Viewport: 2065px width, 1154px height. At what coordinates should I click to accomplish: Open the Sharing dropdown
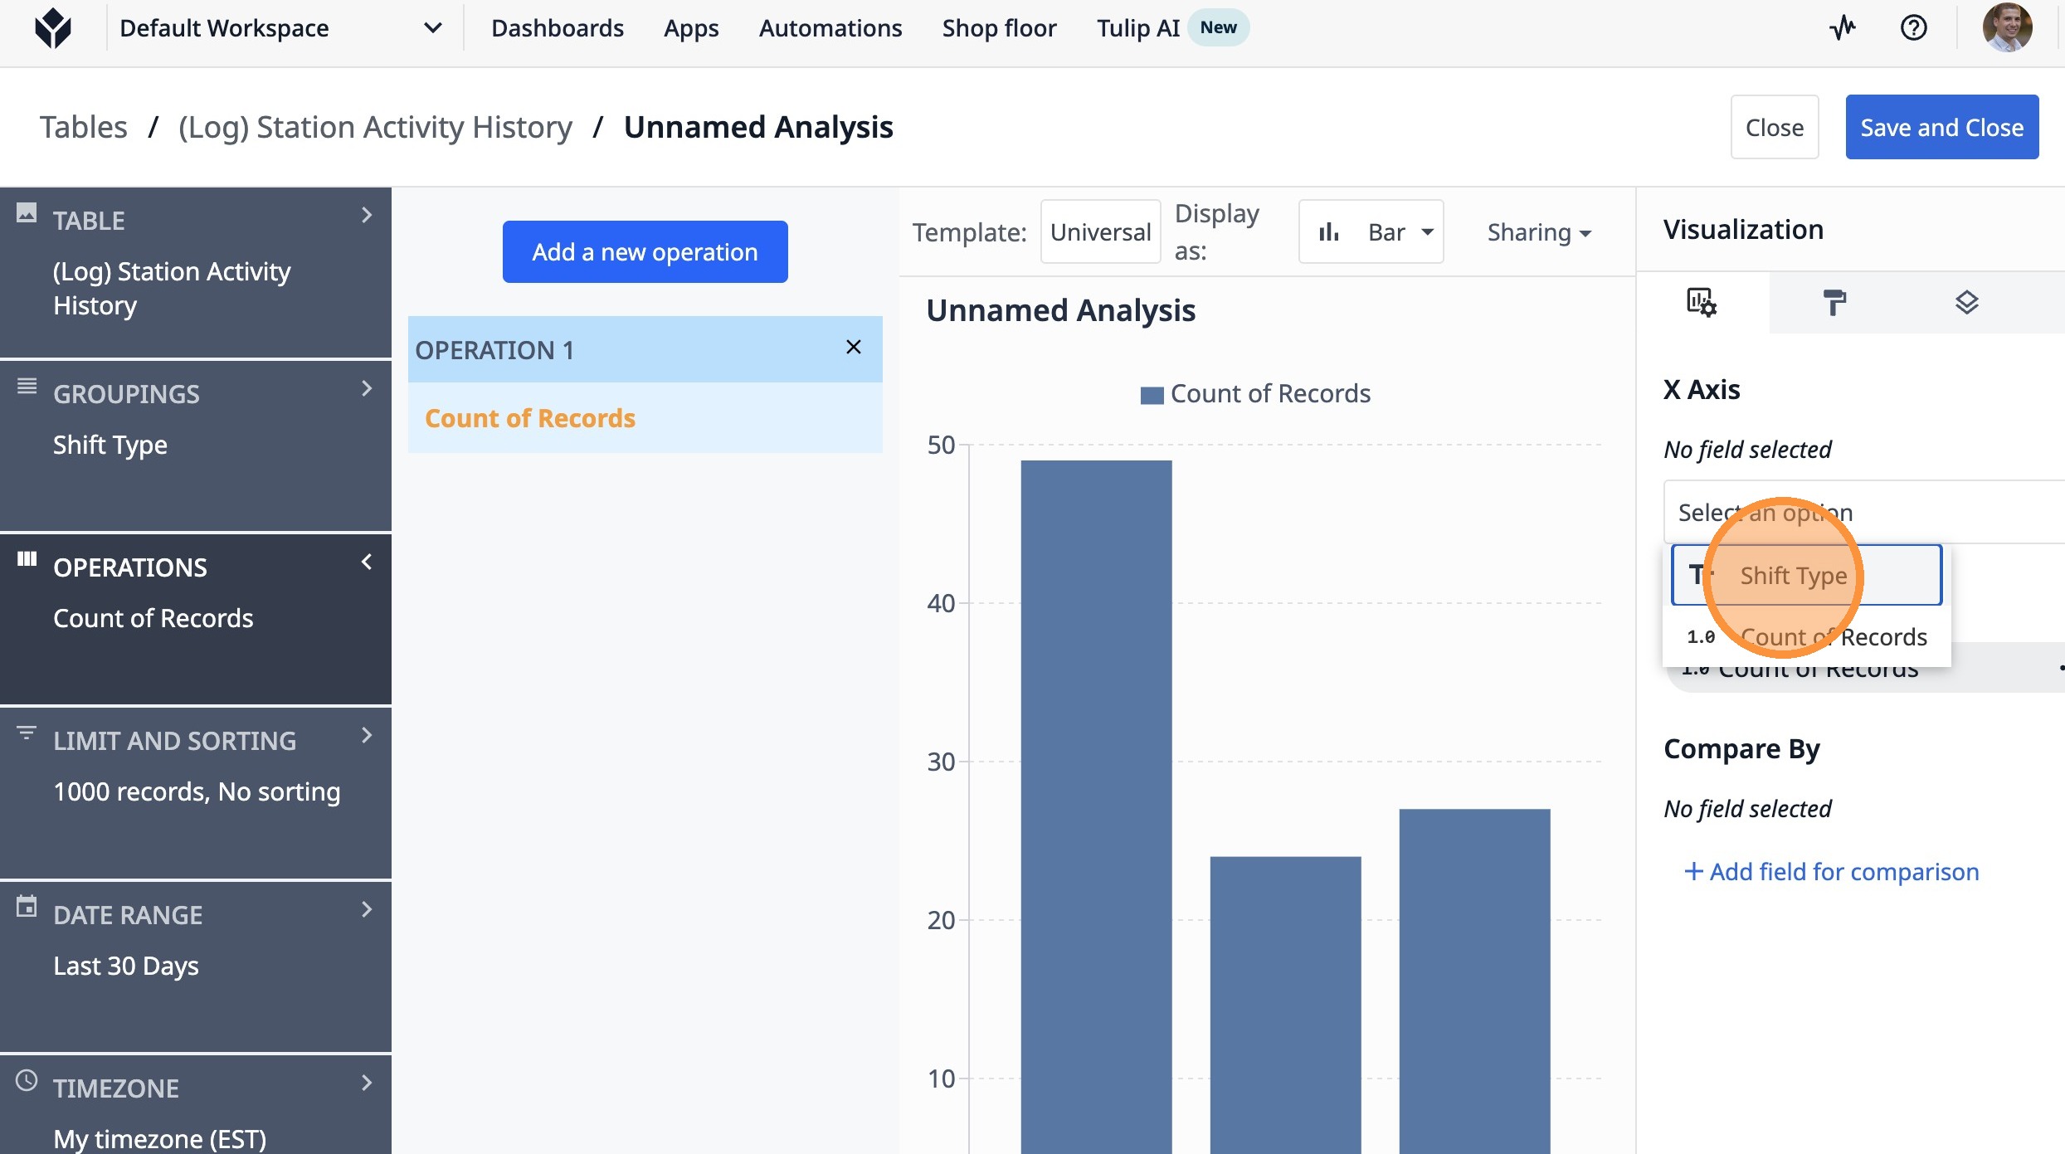[1538, 232]
